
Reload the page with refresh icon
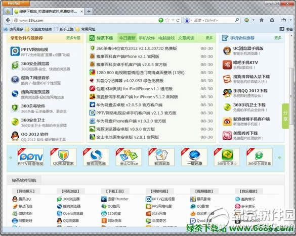(178, 20)
